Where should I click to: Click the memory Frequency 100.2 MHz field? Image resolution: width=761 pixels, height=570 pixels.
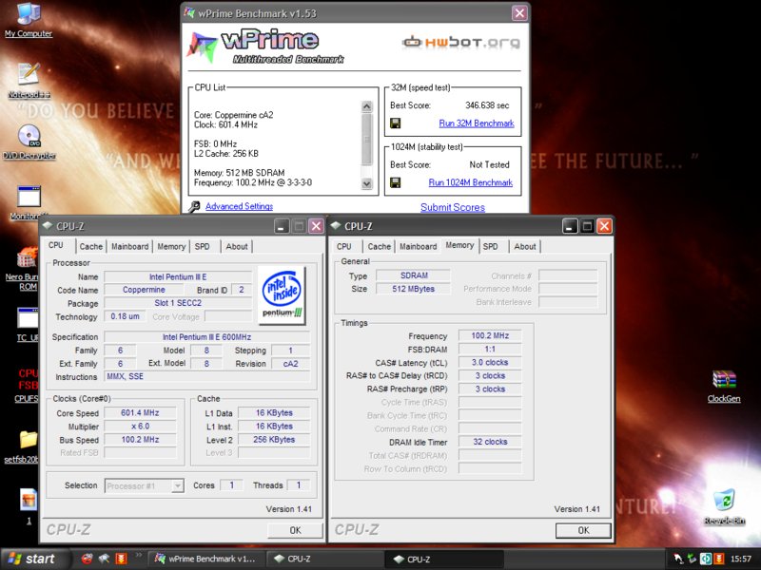pos(490,335)
